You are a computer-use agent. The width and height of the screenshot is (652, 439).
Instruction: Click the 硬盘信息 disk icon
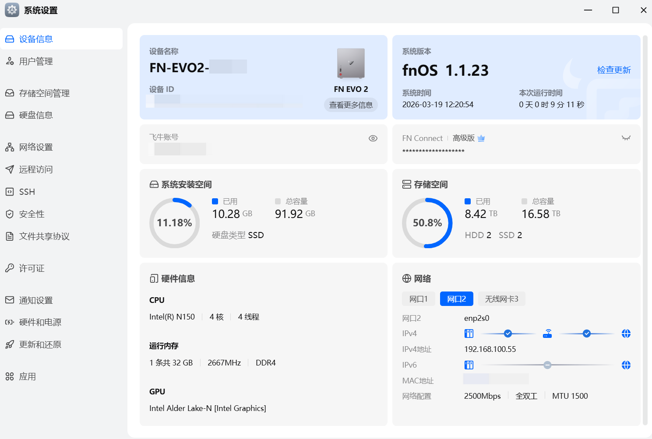click(10, 115)
